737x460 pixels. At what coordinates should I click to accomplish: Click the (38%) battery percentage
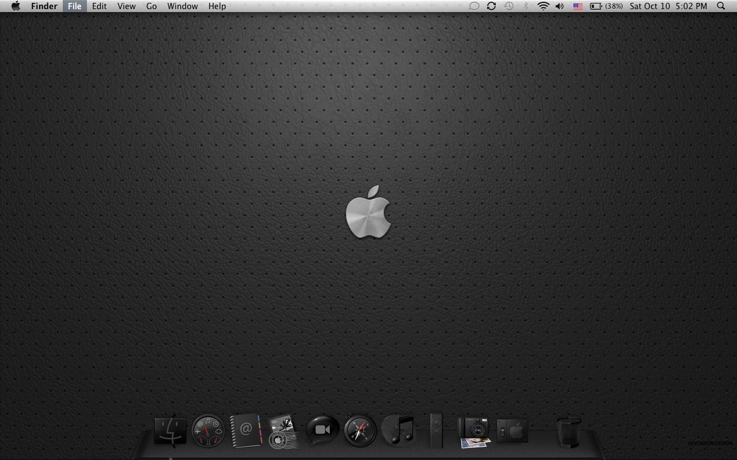click(614, 6)
